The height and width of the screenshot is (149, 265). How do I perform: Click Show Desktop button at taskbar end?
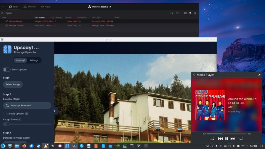point(261,146)
